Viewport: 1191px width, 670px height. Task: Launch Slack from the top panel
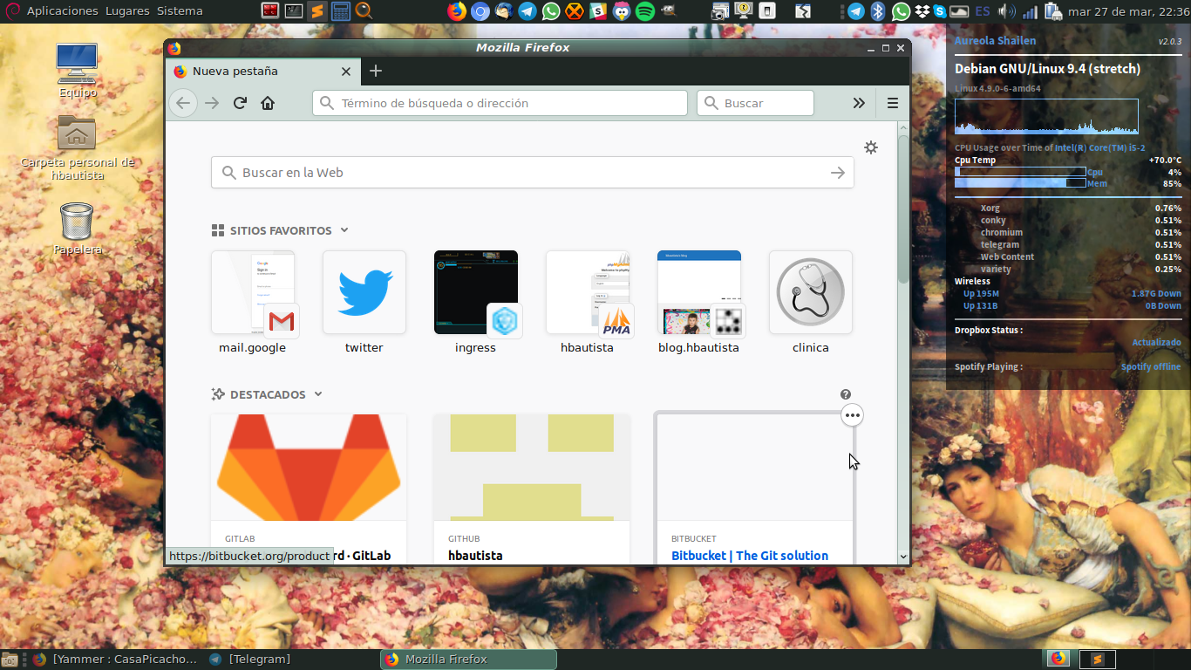click(598, 11)
